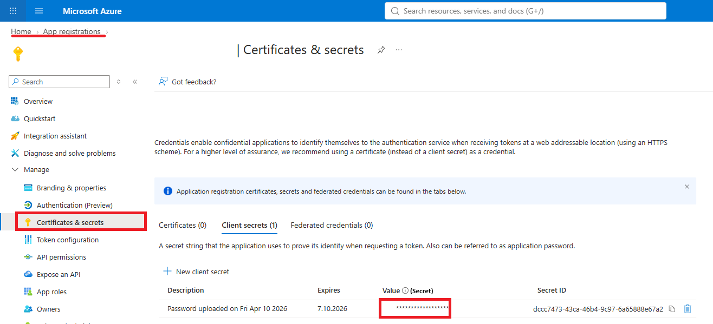The height and width of the screenshot is (324, 713).
Task: Go to Home in breadcrumb
Action: [21, 31]
